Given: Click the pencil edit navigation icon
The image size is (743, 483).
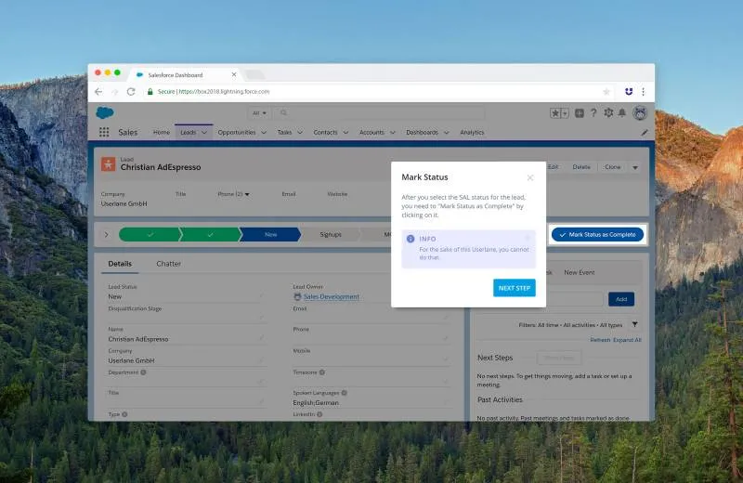Looking at the screenshot, I should (x=644, y=133).
